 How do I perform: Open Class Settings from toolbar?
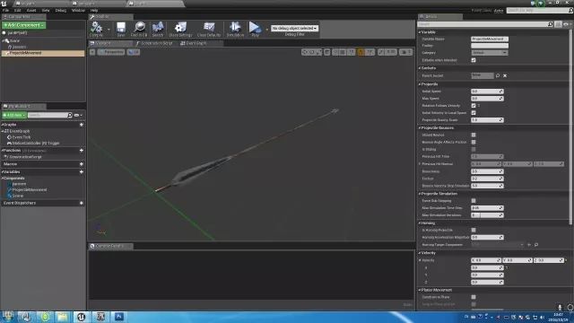pyautogui.click(x=180, y=29)
